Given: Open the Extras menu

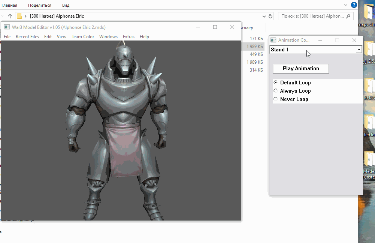Looking at the screenshot, I should [x=128, y=37].
